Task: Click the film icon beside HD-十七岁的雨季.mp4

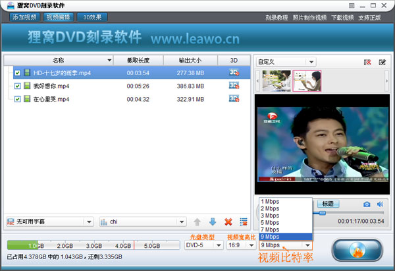Action: pos(27,73)
